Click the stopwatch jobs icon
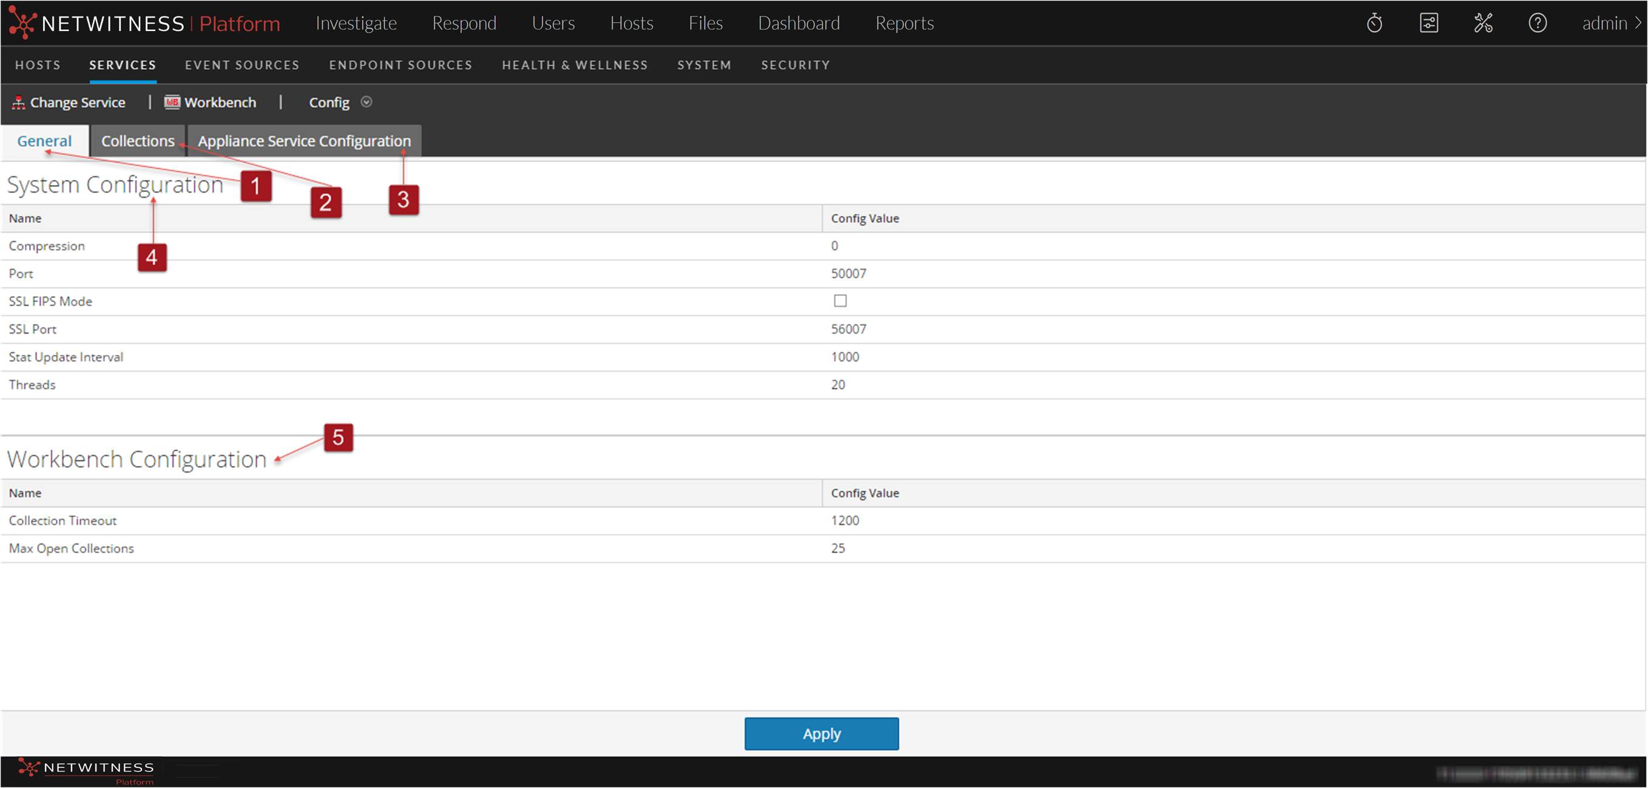Viewport: 1648px width, 788px height. pyautogui.click(x=1374, y=24)
